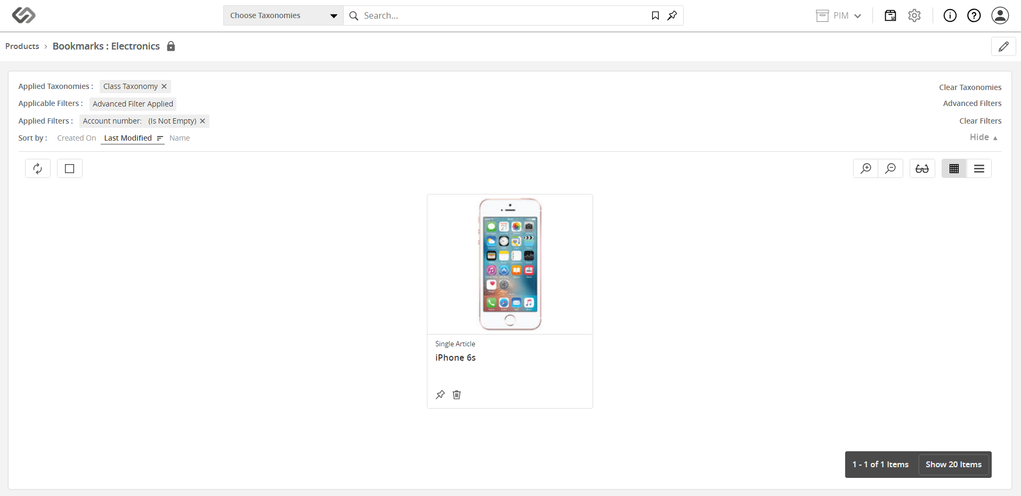
Task: Open the help question mark icon
Action: click(x=974, y=15)
